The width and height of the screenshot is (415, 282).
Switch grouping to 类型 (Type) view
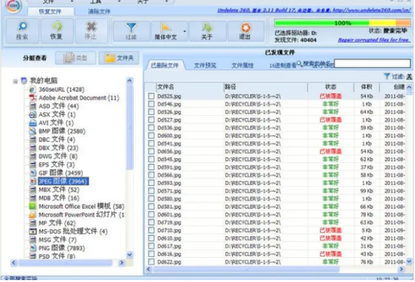point(75,58)
